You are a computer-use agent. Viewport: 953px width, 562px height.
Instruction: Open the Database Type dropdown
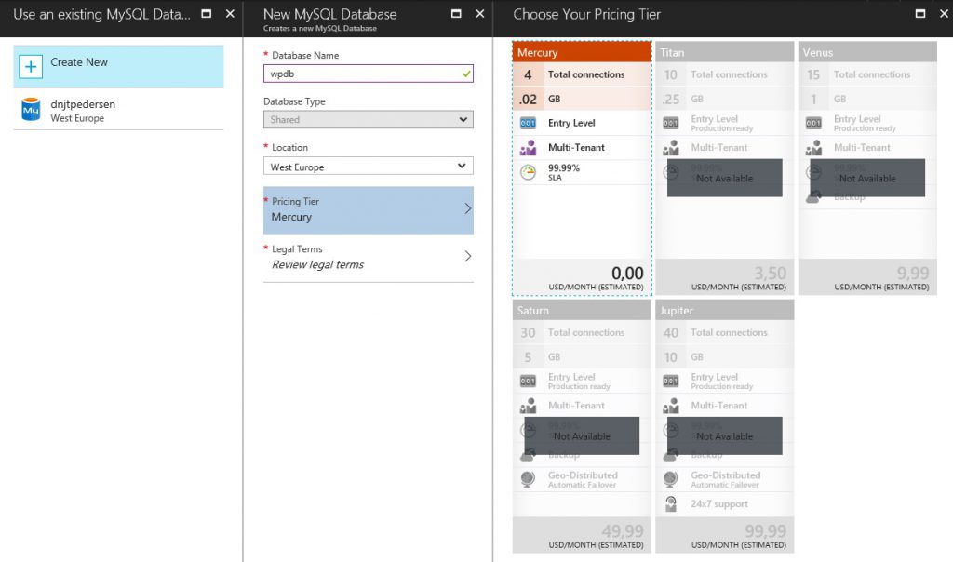pos(369,120)
